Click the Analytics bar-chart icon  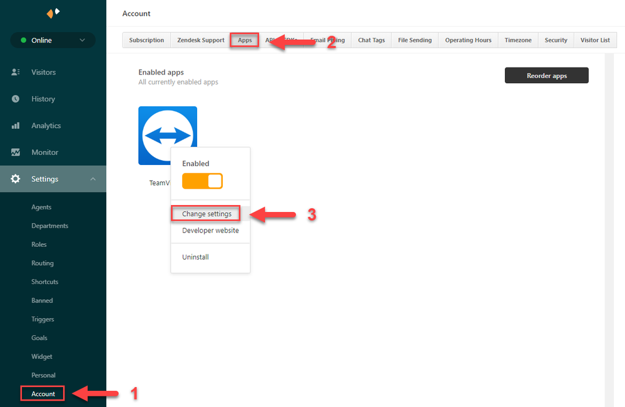[x=16, y=125]
